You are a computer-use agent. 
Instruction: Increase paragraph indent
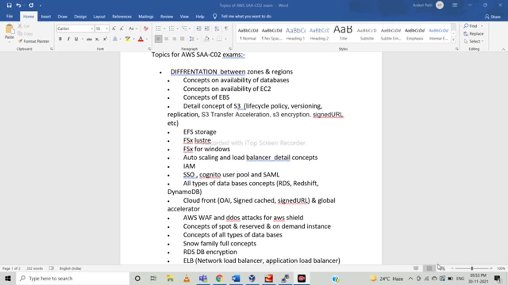[207, 28]
